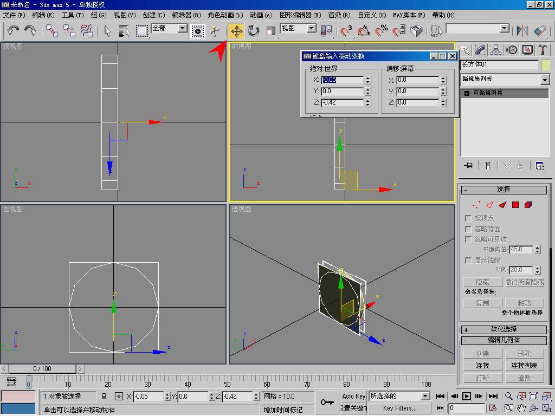Activate the Rotate tool
Viewport: 555px width, 416px height.
point(254,31)
